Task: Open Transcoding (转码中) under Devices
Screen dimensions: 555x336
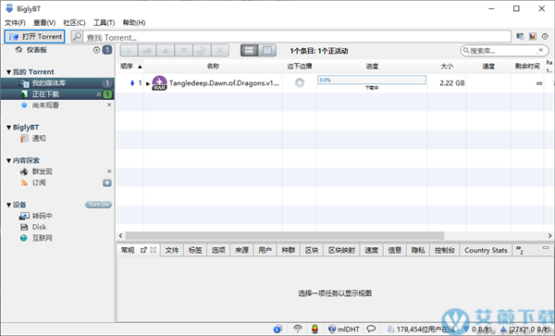Action: point(43,216)
